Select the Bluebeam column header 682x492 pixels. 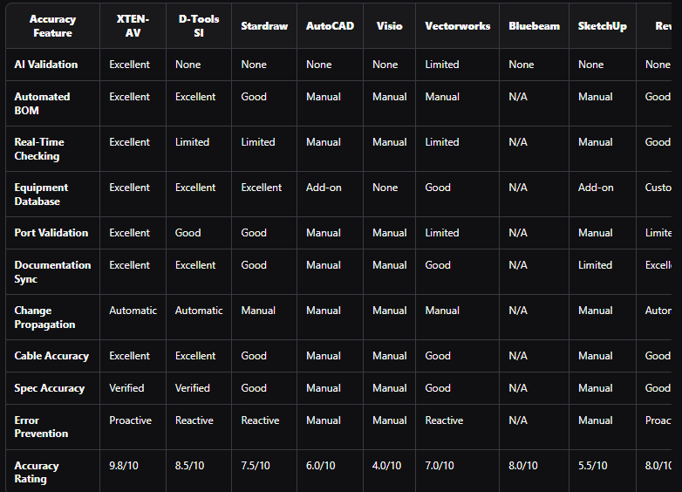(535, 25)
